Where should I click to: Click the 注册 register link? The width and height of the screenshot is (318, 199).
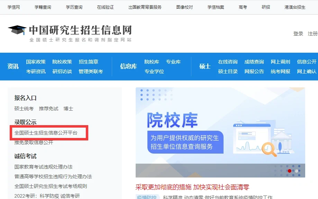(312, 34)
